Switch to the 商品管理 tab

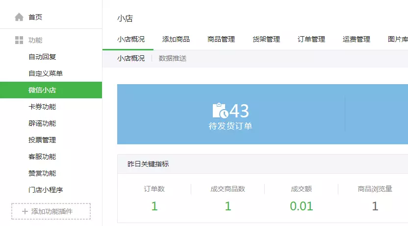point(221,39)
